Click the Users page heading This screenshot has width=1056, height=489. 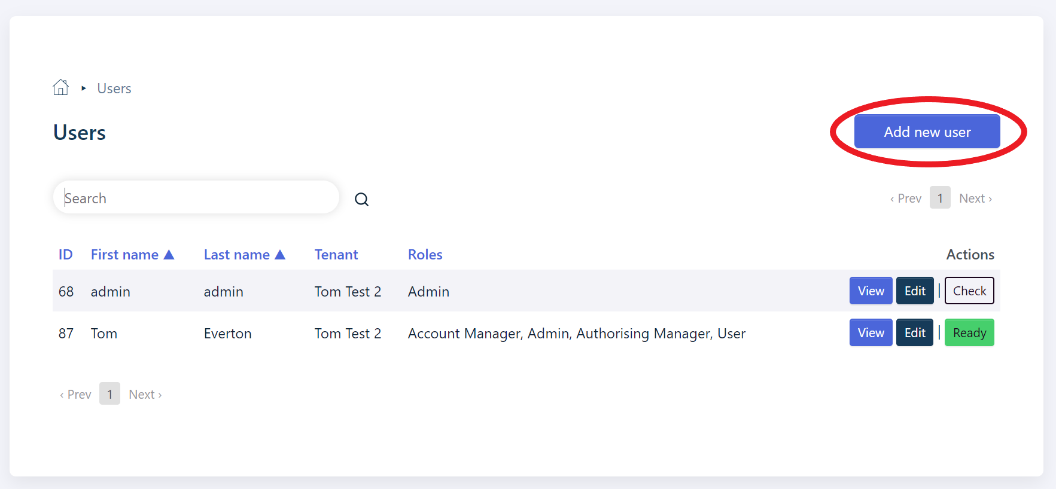(x=80, y=133)
